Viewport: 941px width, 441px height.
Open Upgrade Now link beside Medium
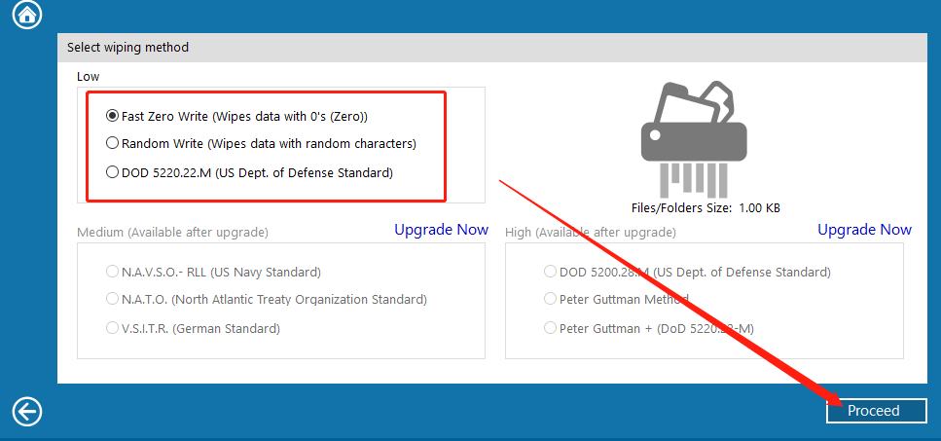(x=441, y=230)
